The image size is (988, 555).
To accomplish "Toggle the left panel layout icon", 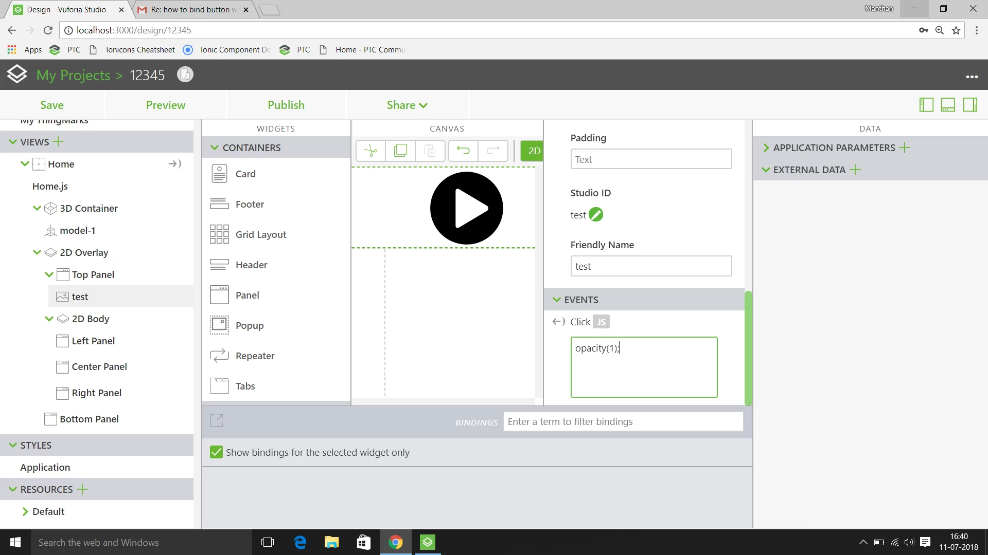I will click(x=926, y=105).
